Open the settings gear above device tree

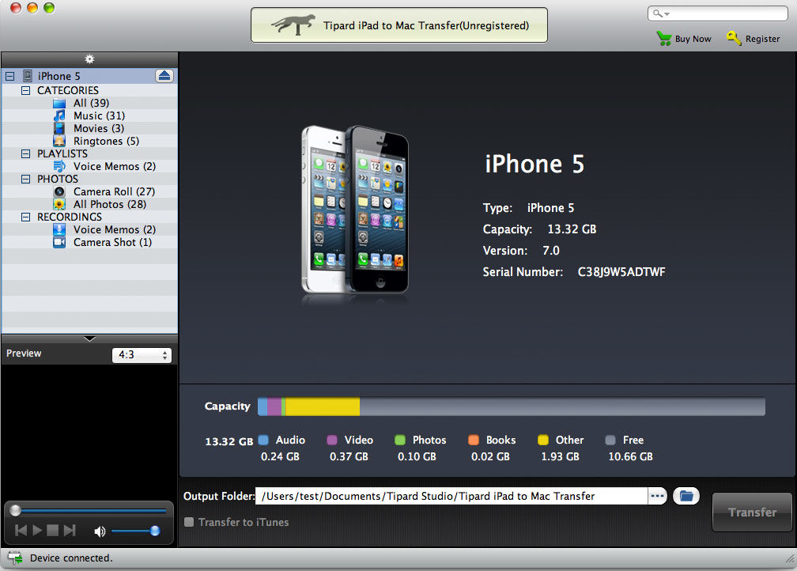(x=89, y=59)
